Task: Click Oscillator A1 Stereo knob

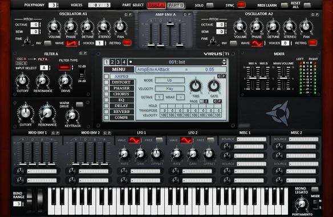Action: [104, 27]
